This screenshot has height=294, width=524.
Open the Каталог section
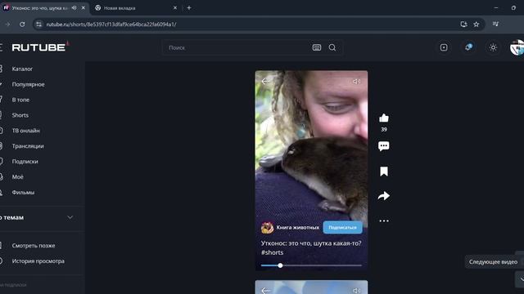click(x=22, y=69)
